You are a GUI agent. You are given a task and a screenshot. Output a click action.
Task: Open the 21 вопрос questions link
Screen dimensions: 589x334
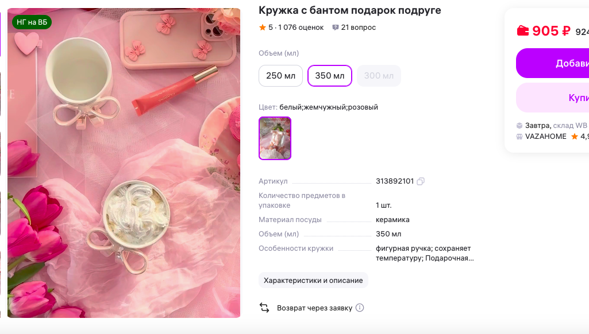tap(359, 28)
